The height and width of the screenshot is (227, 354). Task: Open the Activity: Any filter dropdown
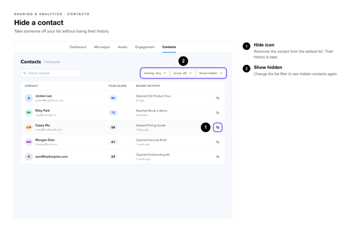(155, 73)
